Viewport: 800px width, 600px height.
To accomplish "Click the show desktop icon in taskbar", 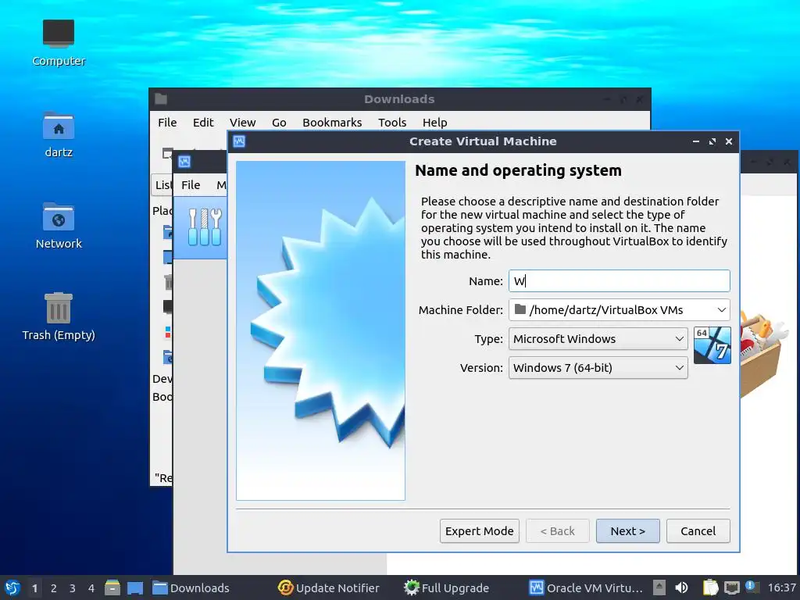I will [x=135, y=587].
